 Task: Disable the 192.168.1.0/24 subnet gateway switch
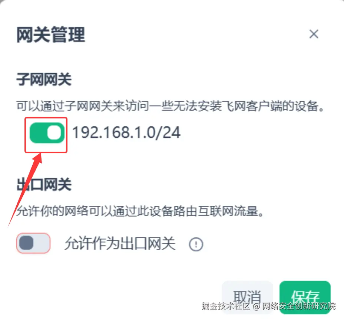[x=47, y=133]
